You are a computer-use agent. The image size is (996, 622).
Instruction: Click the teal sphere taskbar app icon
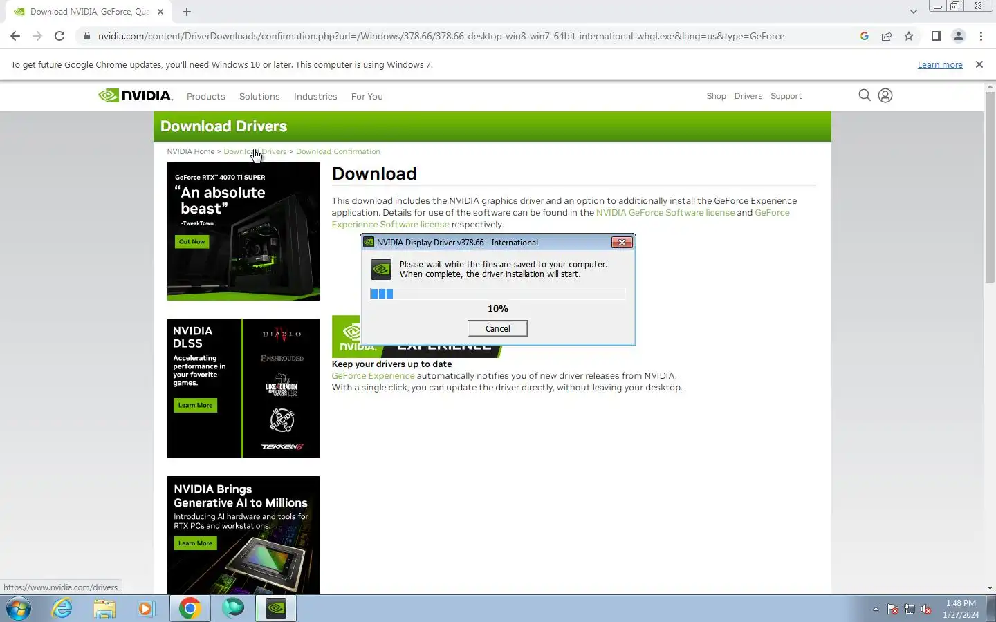(234, 608)
